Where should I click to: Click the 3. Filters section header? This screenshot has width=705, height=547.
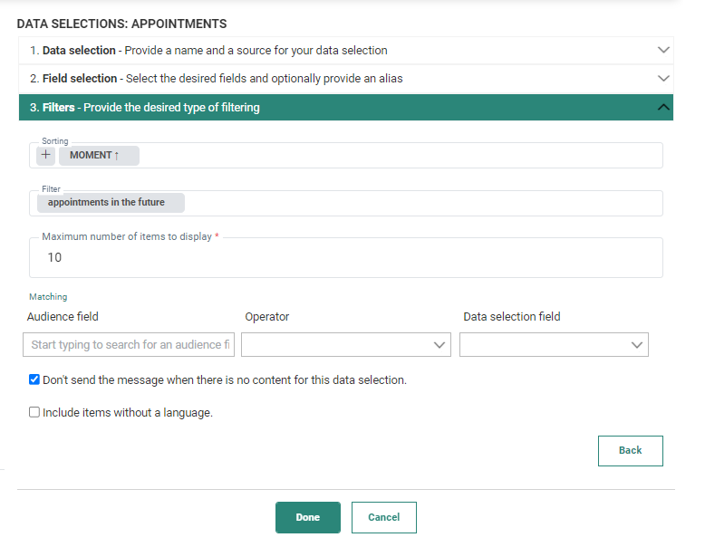point(145,108)
